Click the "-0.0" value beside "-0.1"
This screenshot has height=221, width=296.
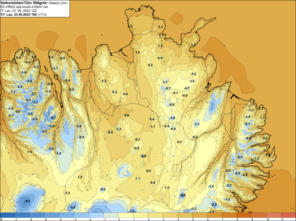(185, 95)
